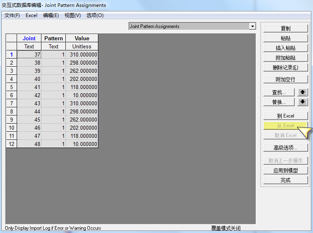This screenshot has width=313, height=233.
Task: Select the Value cell containing 298.000000 in row 2
Action: (82, 63)
